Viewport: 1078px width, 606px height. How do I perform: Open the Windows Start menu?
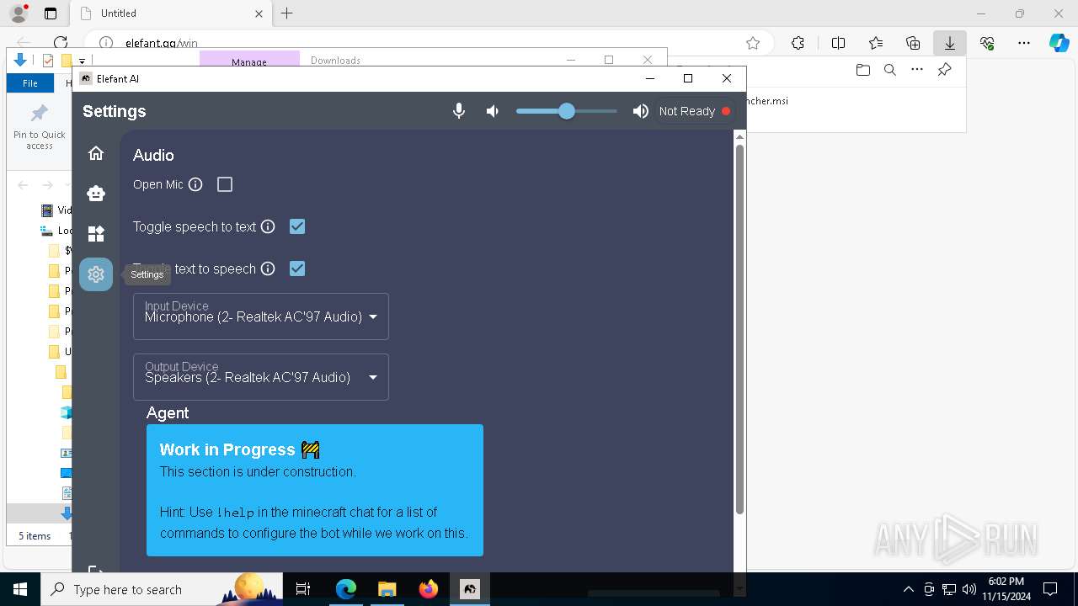20,589
